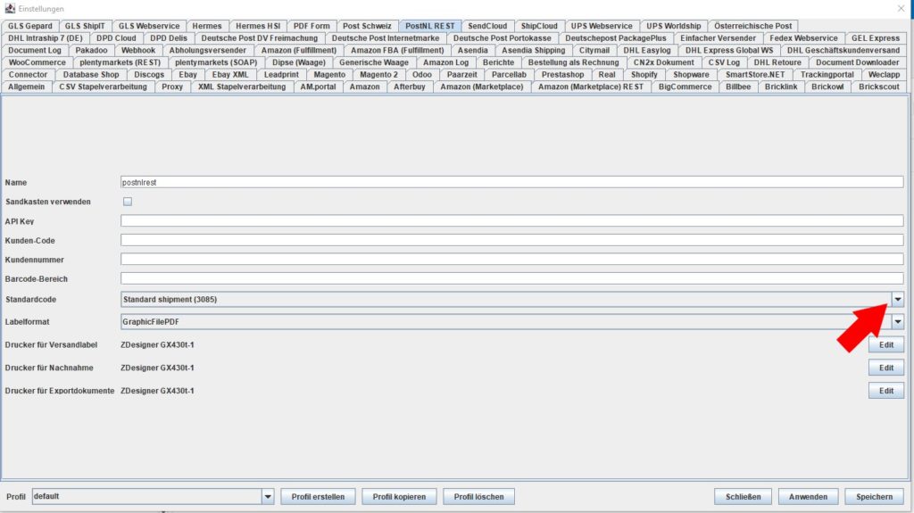Click the Profil kopieren button

coord(399,497)
